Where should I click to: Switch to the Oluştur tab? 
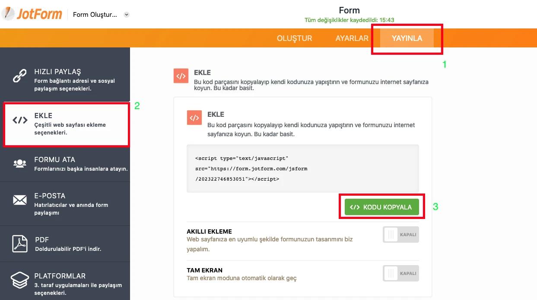[x=294, y=38]
